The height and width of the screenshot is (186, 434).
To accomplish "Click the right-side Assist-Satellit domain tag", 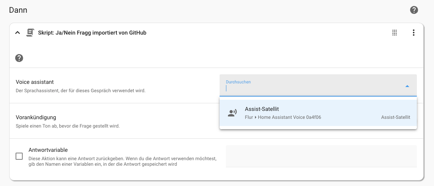I will 395,117.
